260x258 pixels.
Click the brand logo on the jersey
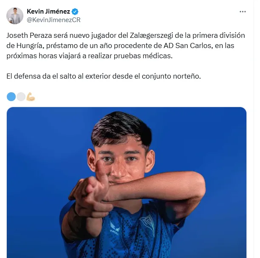click(115, 228)
